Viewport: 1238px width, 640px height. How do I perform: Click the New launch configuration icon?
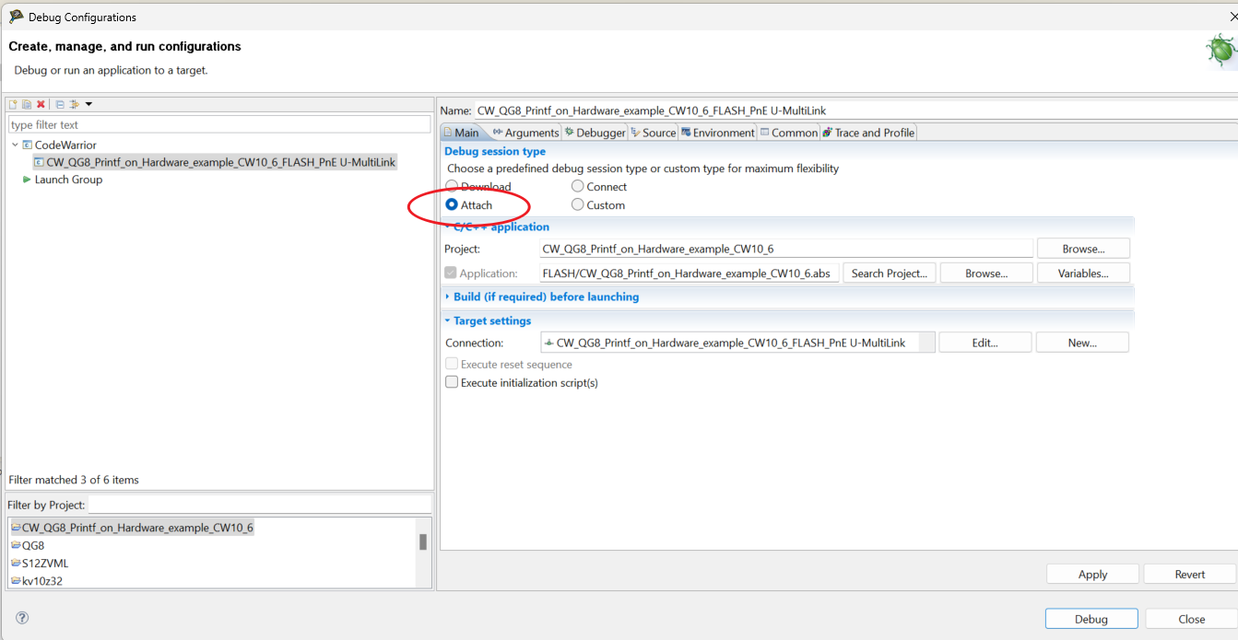[x=14, y=104]
